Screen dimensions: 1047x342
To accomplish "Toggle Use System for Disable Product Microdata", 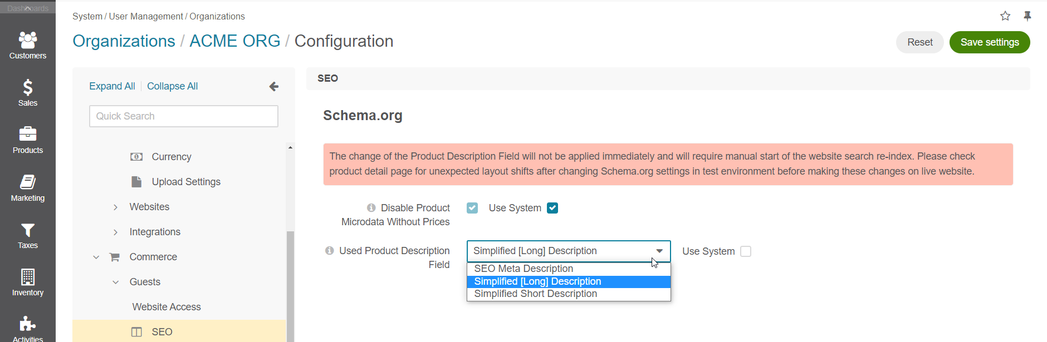I will click(552, 208).
